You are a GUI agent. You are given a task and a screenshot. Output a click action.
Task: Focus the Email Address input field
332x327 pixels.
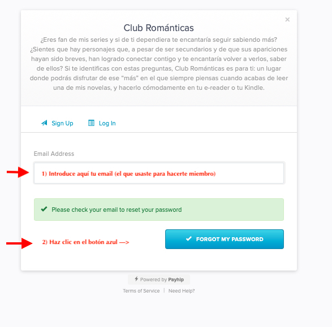(159, 173)
